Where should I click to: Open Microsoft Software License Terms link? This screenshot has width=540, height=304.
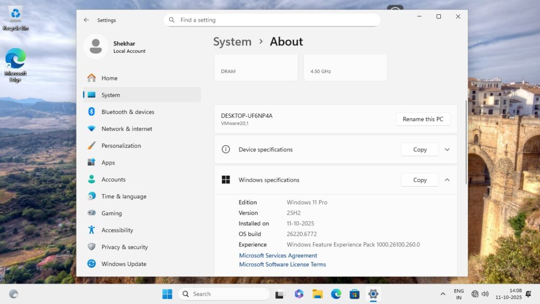[x=282, y=264]
